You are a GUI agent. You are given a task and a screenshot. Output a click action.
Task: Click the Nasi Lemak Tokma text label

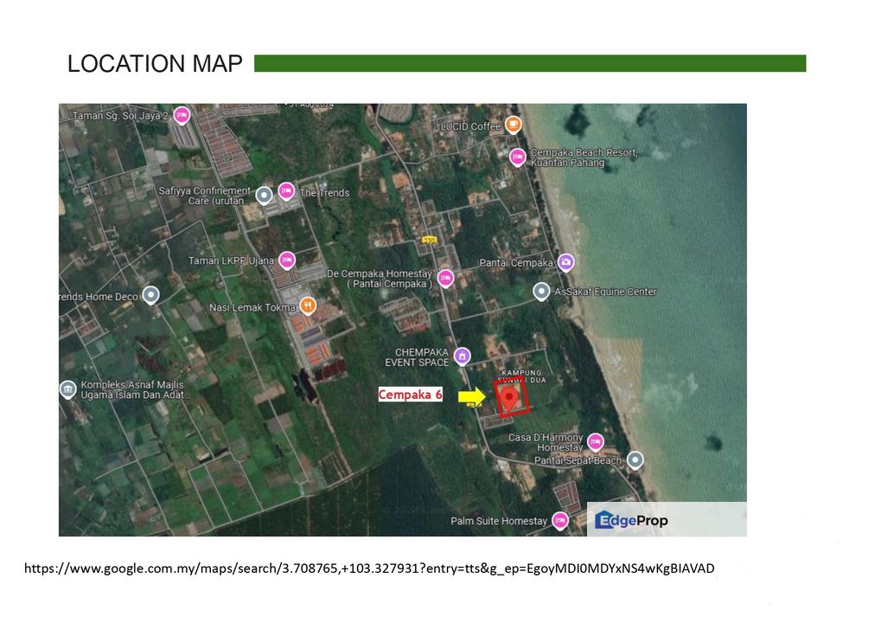pyautogui.click(x=252, y=307)
